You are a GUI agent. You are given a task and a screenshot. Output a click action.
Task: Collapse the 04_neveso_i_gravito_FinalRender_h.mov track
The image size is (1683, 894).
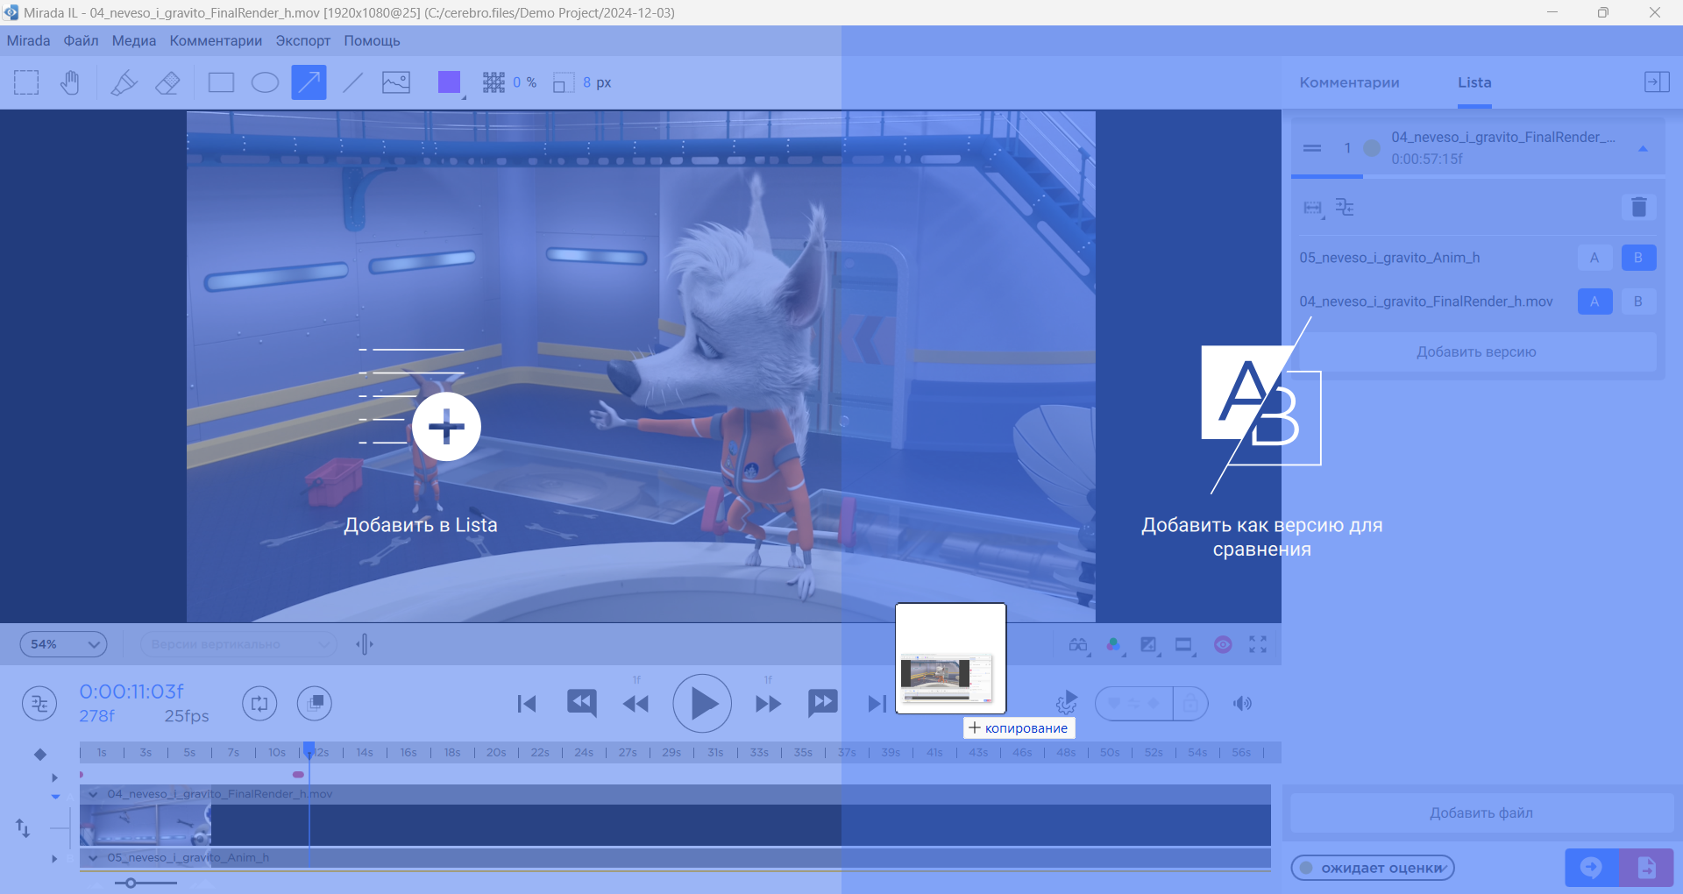tap(94, 794)
